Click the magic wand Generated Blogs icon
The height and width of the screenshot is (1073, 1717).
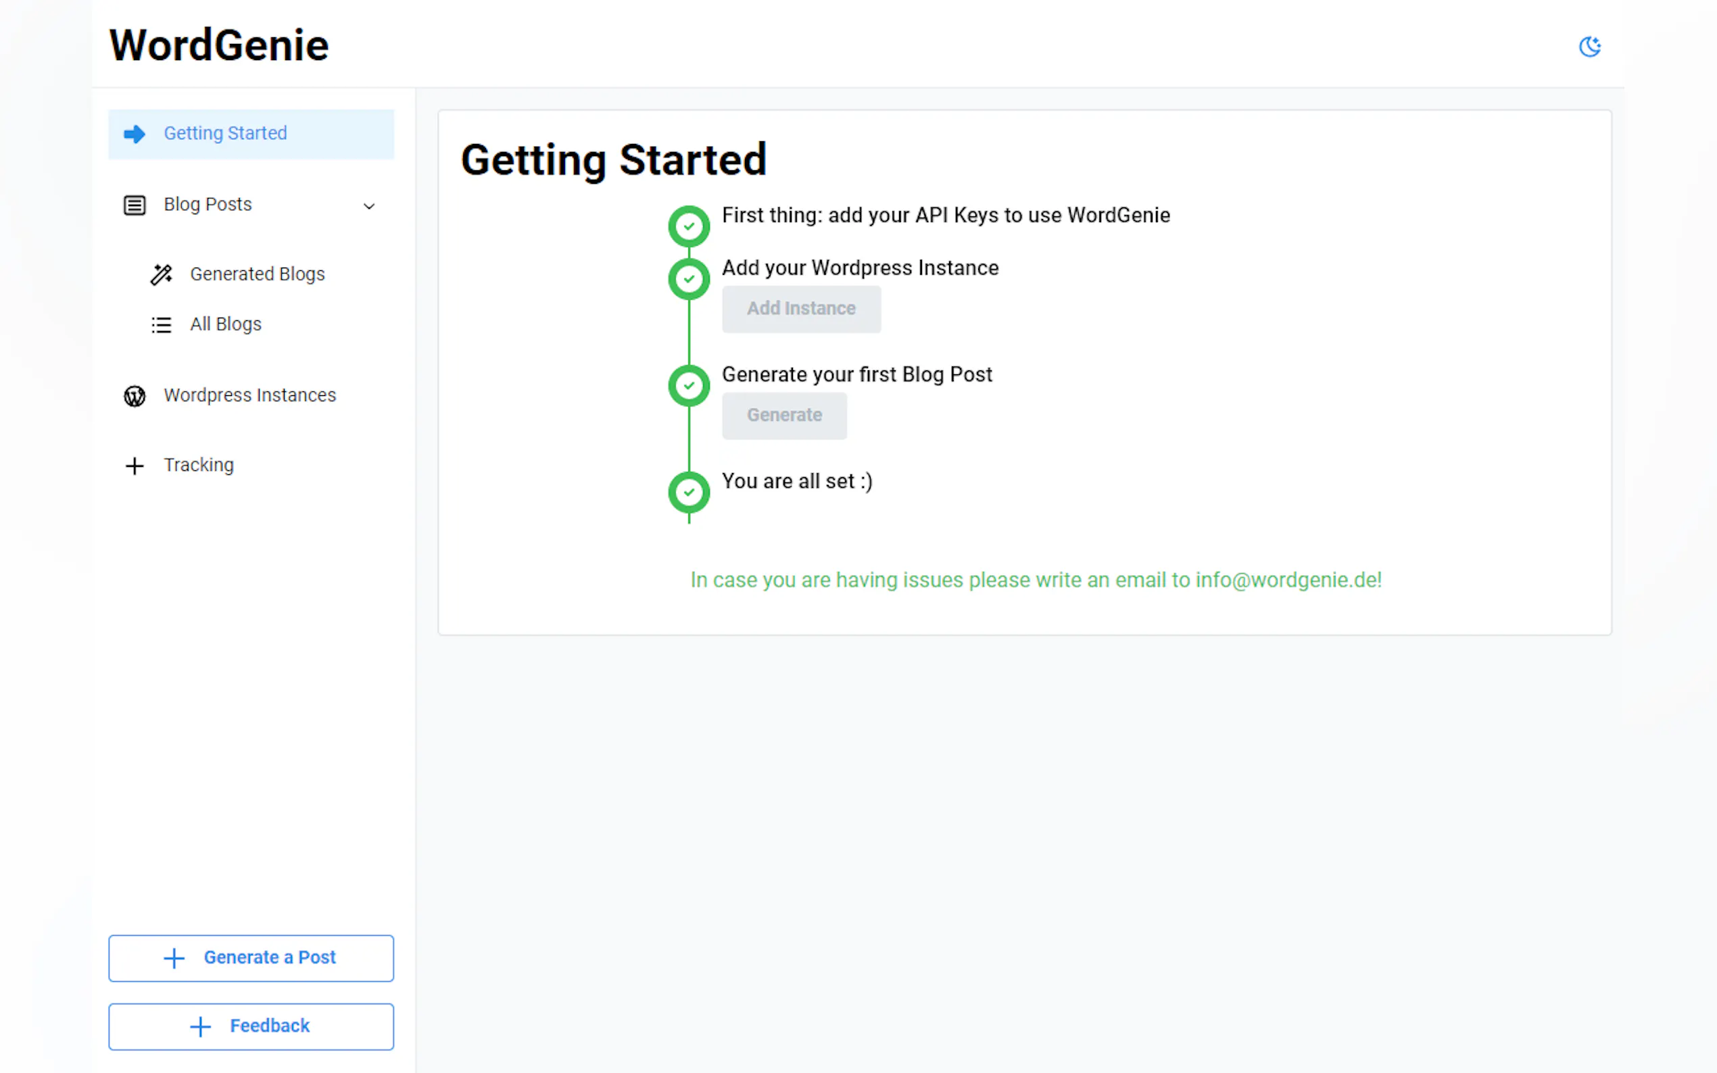(x=161, y=274)
